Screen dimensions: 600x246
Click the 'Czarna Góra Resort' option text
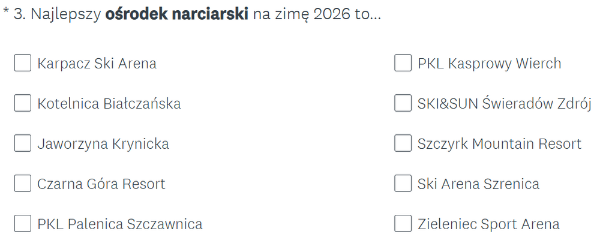pos(101,184)
